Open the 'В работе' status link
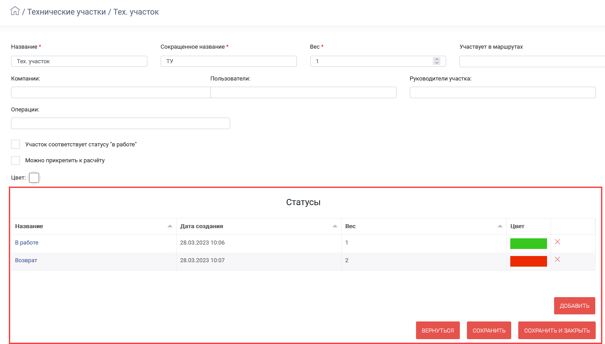This screenshot has width=605, height=344. (x=27, y=243)
